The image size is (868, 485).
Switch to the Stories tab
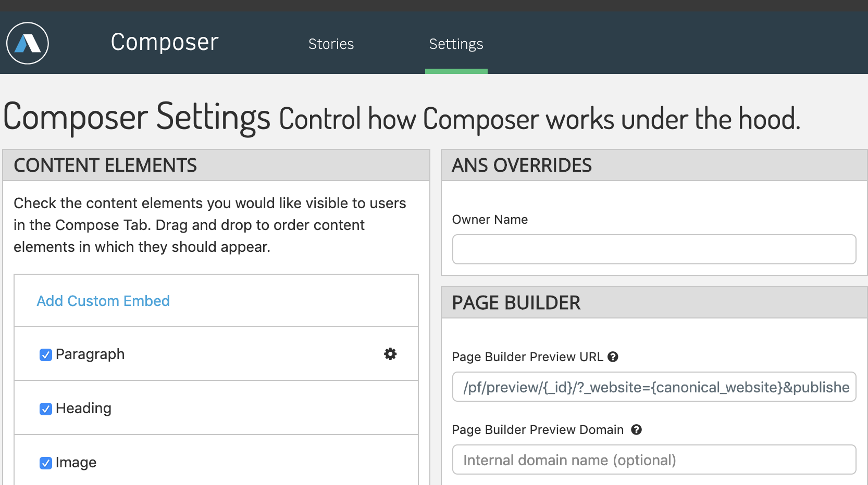[331, 44]
